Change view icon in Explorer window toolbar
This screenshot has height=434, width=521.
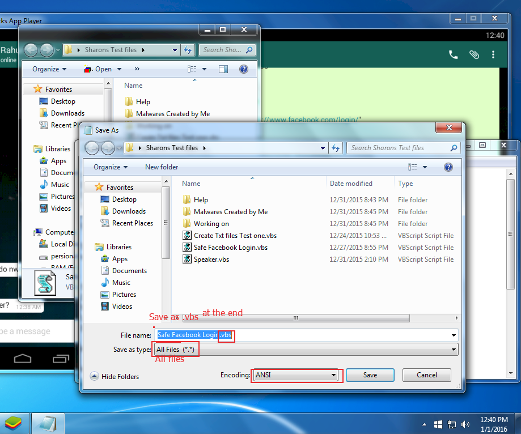click(192, 69)
